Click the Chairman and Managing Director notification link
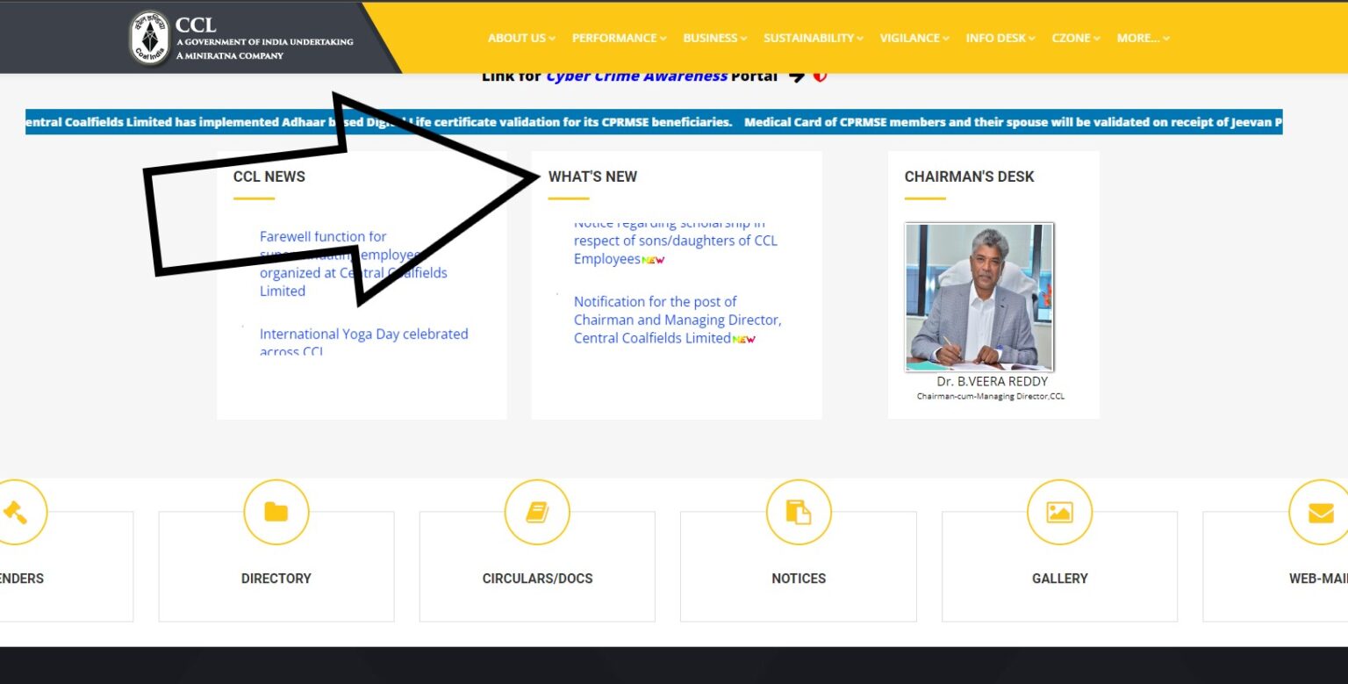The image size is (1348, 684). [678, 320]
